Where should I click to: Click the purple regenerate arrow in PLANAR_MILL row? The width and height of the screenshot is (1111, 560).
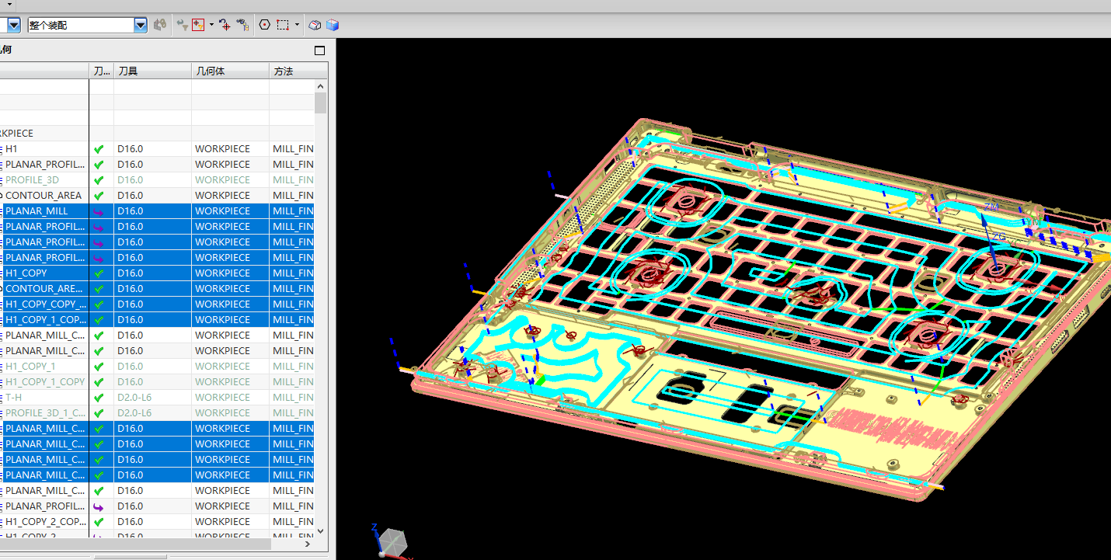pyautogui.click(x=99, y=210)
